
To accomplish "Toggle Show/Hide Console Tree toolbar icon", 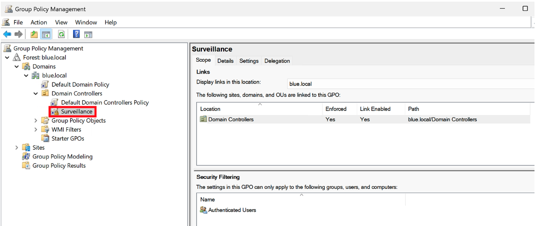I will [x=46, y=34].
